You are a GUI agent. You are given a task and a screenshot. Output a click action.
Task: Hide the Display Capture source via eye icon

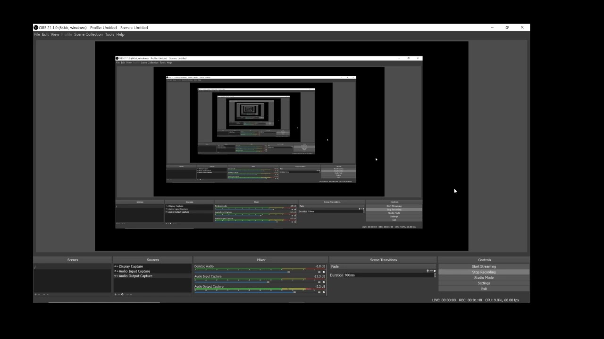click(x=115, y=266)
